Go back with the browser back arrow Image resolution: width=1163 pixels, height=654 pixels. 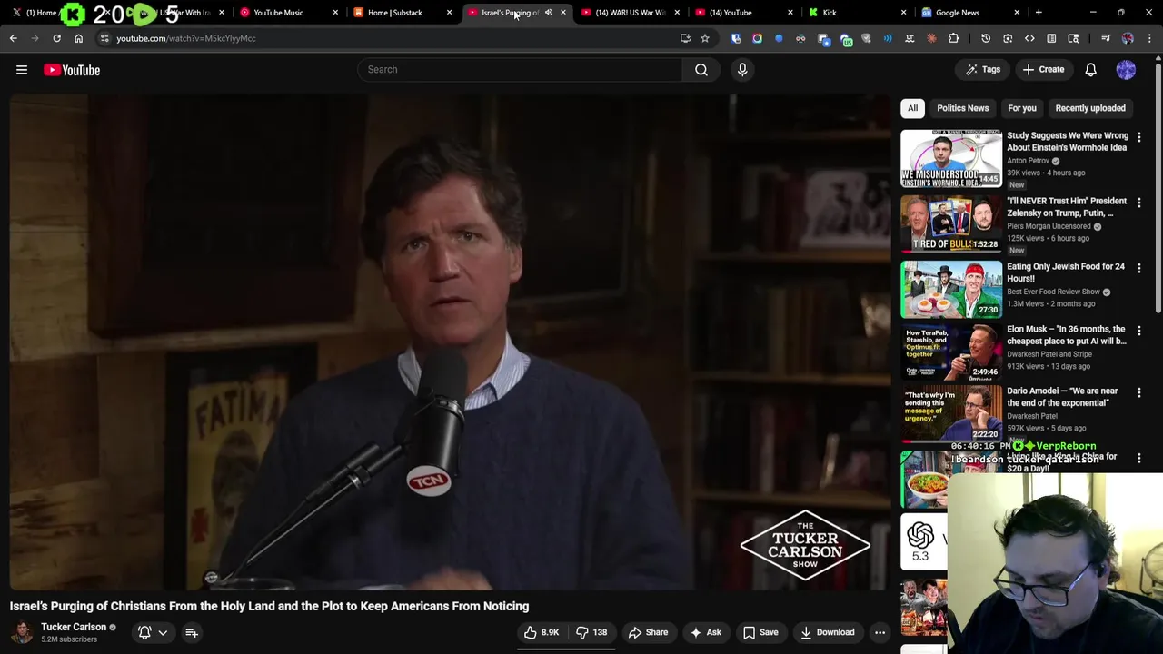pyautogui.click(x=13, y=38)
